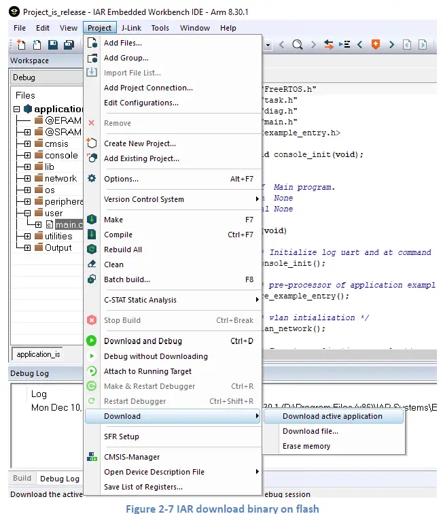Open C-STAT Static Analysis submenu

click(173, 300)
